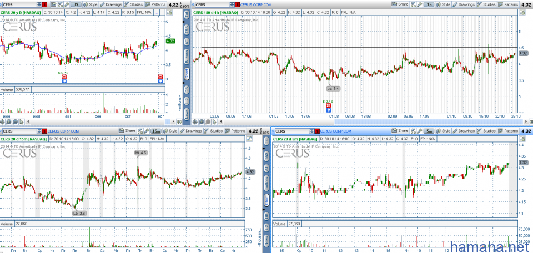Switch to T&S side tab beside the 1h chart
Image resolution: width=533 pixels, height=253 pixels.
click(187, 29)
